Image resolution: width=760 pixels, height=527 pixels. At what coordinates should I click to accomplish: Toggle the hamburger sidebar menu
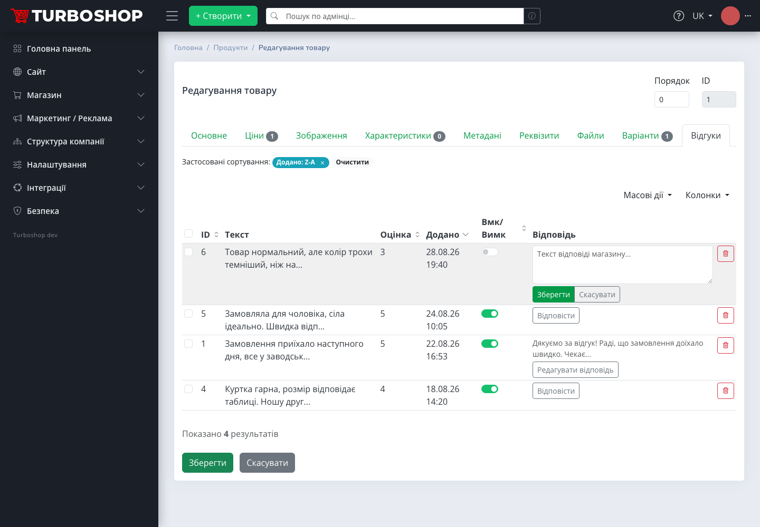[x=172, y=16]
